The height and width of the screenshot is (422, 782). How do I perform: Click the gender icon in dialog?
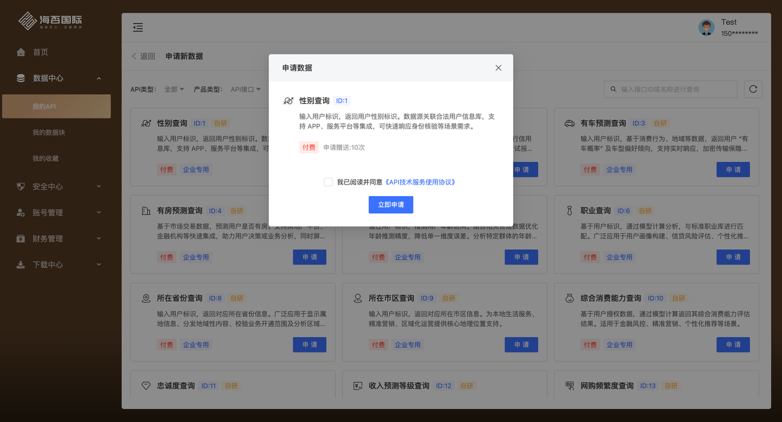(x=288, y=101)
